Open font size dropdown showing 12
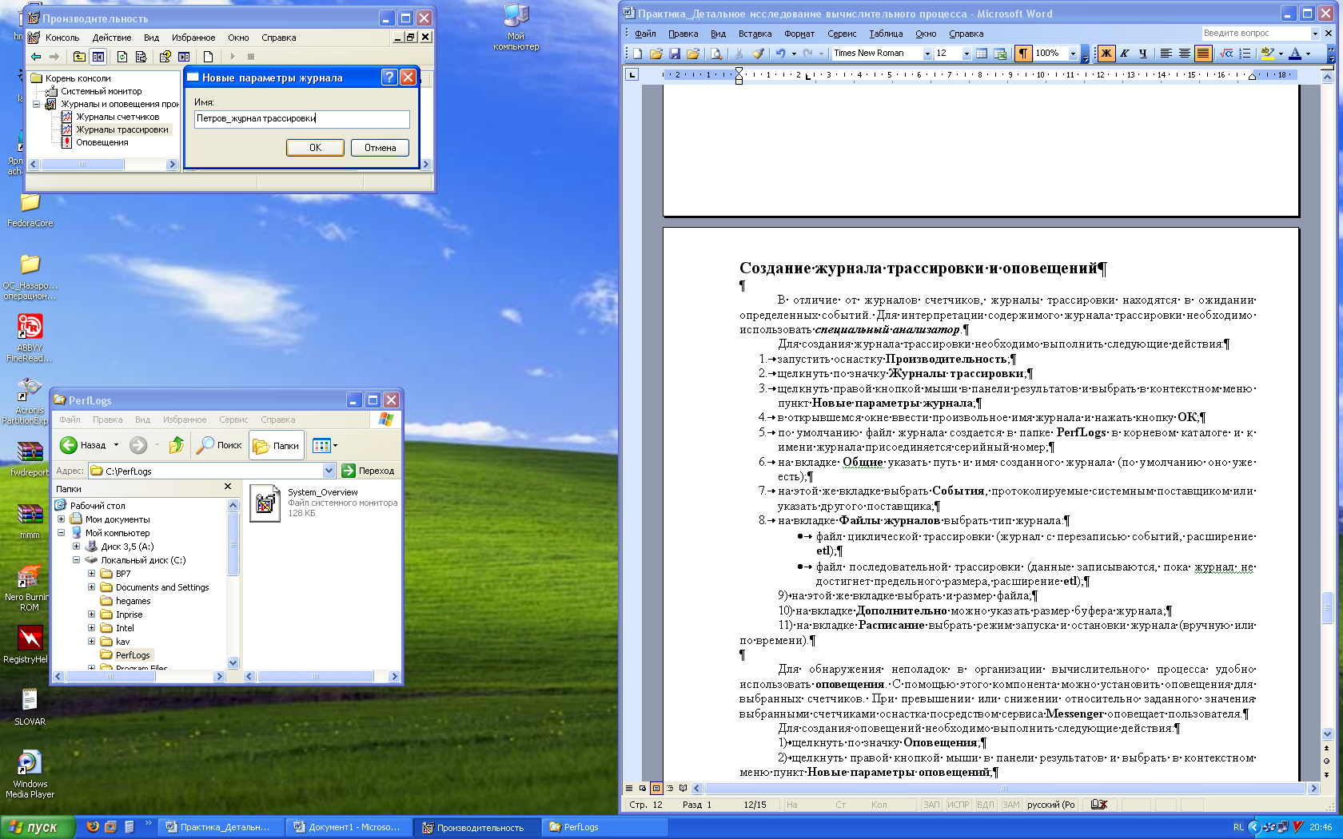Viewport: 1343px width, 839px height. [966, 54]
